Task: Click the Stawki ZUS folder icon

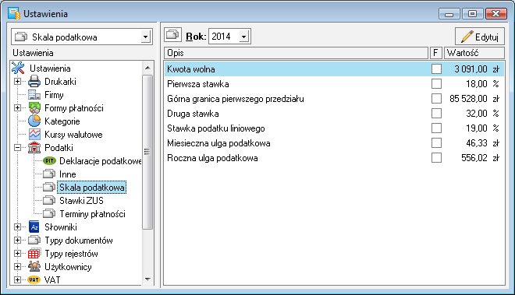Action: coord(49,200)
